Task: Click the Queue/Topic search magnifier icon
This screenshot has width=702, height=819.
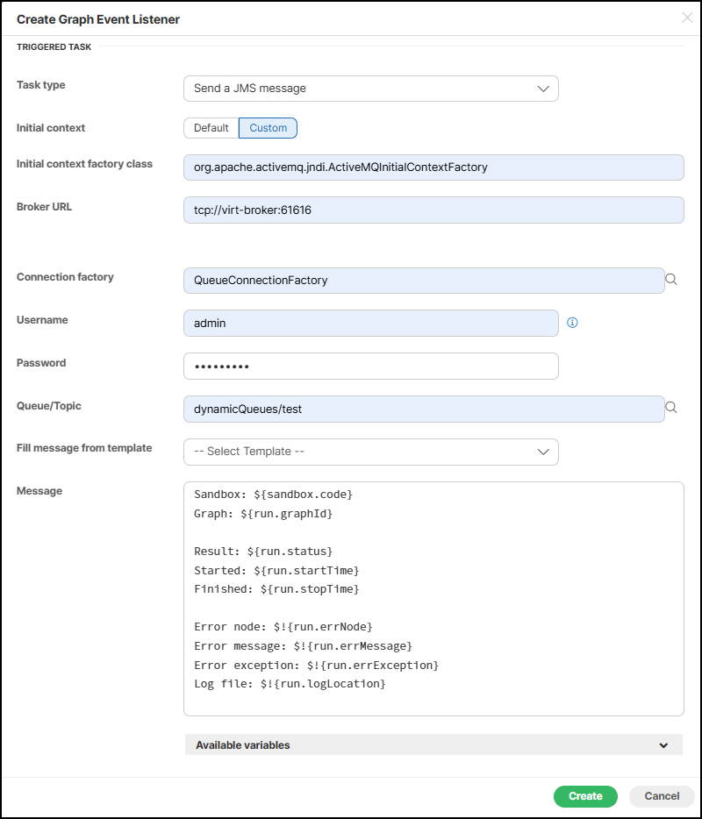Action: click(x=671, y=408)
